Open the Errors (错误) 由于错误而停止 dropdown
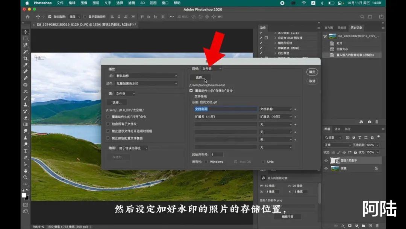The width and height of the screenshot is (406, 229). pos(133,148)
